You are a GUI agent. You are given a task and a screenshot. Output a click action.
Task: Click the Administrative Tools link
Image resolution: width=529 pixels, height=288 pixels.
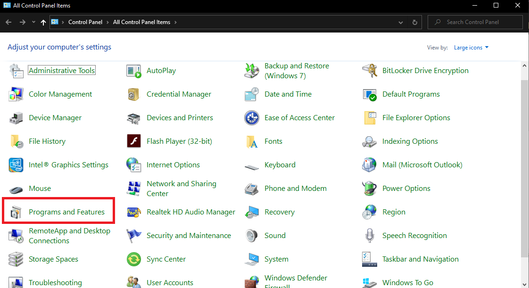[x=62, y=71]
